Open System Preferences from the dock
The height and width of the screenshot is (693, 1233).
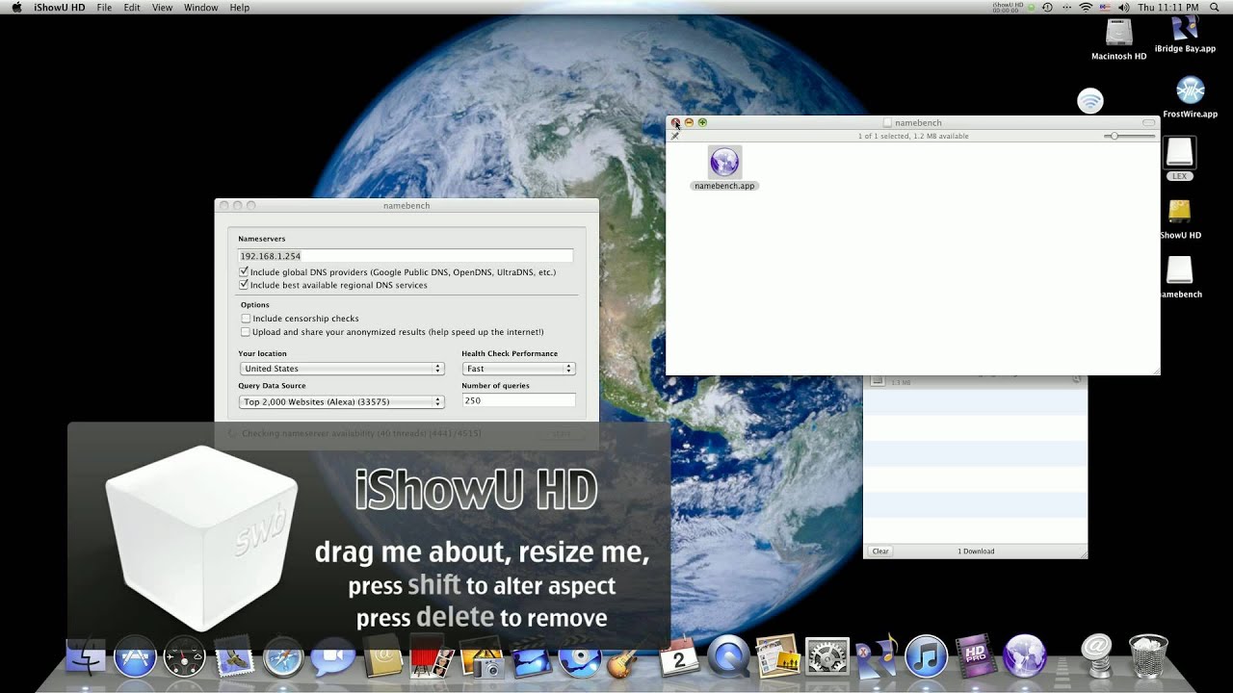[x=826, y=658]
